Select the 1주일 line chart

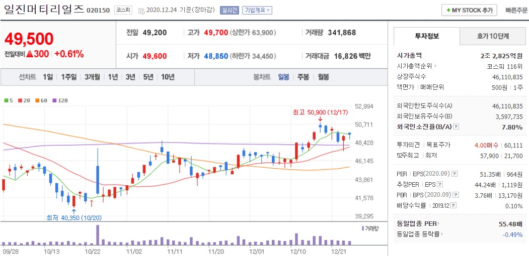(x=69, y=77)
